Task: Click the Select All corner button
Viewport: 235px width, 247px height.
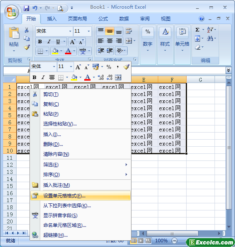Action: click(10, 79)
